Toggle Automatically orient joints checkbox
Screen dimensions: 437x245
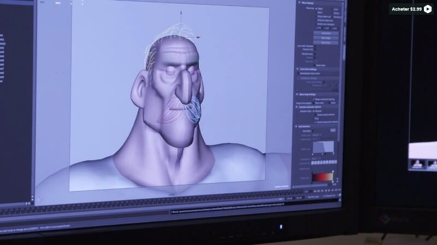point(298,73)
